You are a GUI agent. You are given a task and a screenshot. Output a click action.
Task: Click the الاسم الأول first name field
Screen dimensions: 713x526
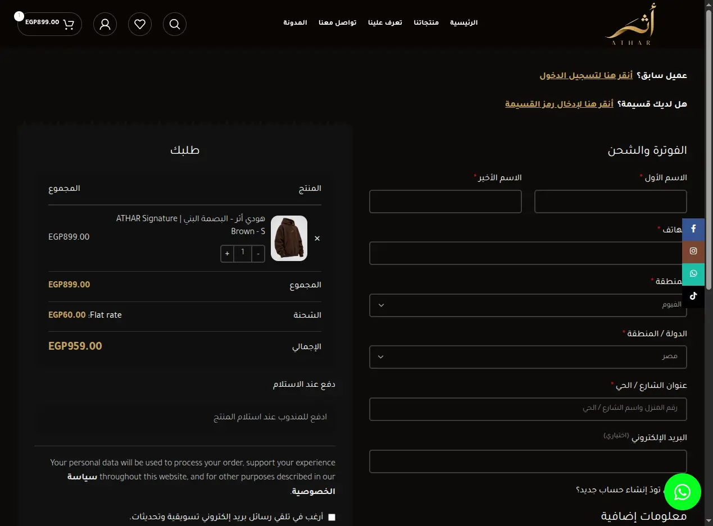(611, 202)
